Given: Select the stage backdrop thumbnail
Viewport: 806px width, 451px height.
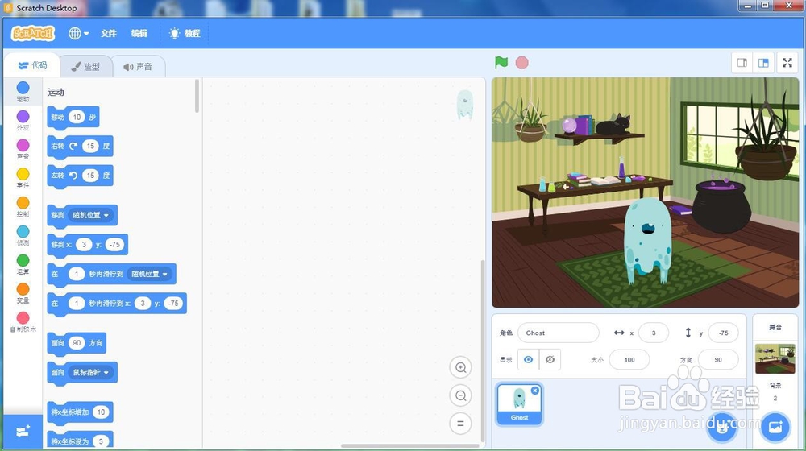Looking at the screenshot, I should click(775, 358).
